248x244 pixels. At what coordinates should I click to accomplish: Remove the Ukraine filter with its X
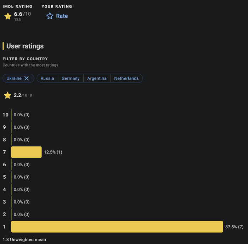click(x=27, y=78)
